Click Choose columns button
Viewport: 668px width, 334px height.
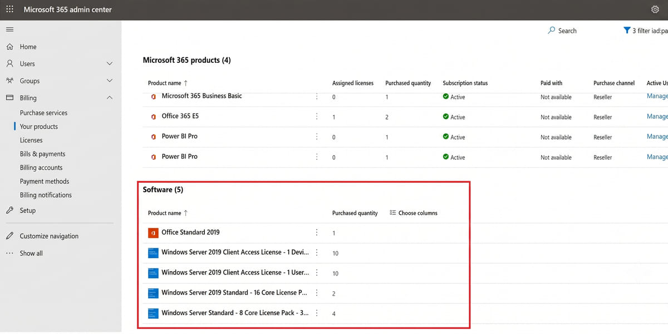(414, 213)
